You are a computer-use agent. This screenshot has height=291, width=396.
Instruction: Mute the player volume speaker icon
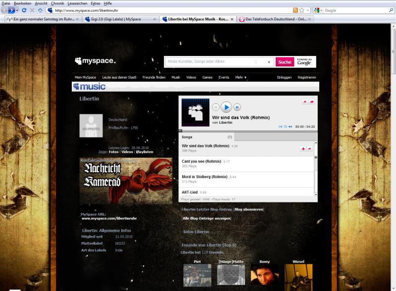click(x=291, y=127)
